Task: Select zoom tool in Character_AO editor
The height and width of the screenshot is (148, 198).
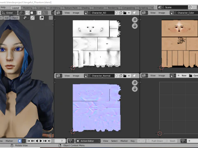Action: 135,20
